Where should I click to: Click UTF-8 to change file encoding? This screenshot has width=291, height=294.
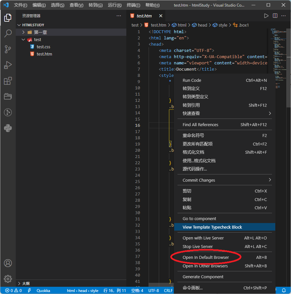154,290
